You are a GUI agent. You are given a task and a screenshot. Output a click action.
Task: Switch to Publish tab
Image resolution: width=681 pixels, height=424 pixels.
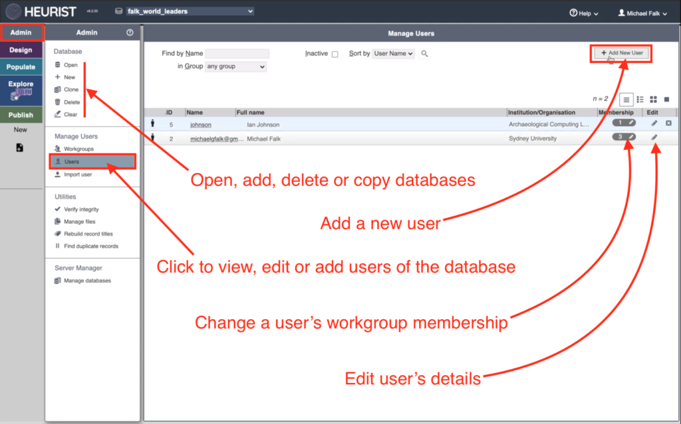(x=21, y=115)
